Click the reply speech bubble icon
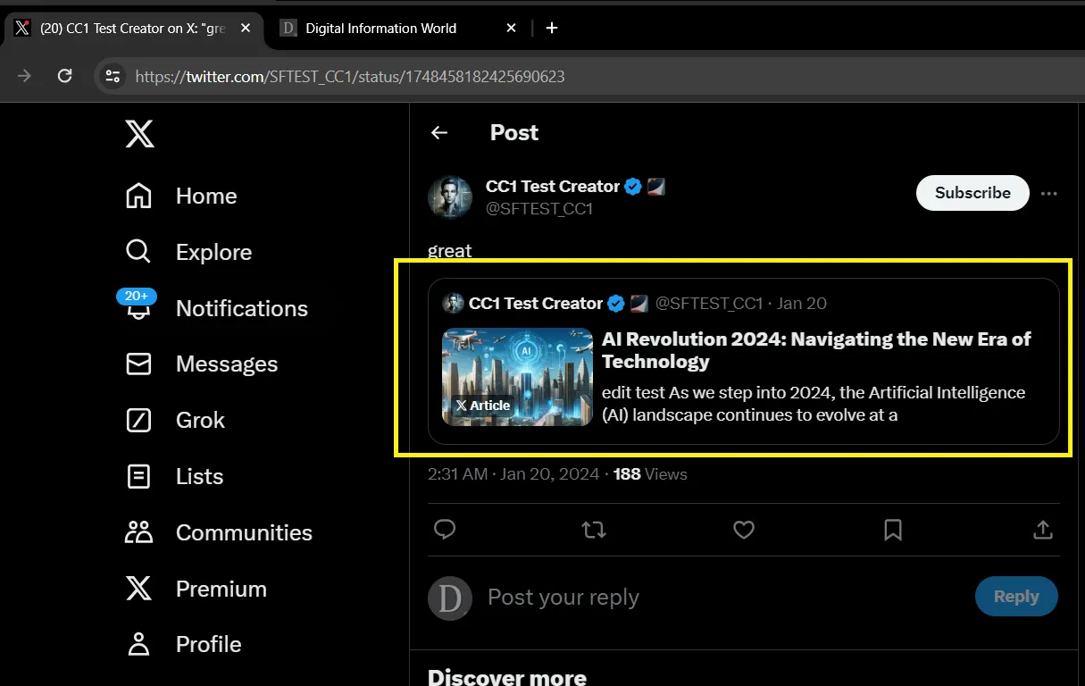The width and height of the screenshot is (1085, 686). [445, 530]
